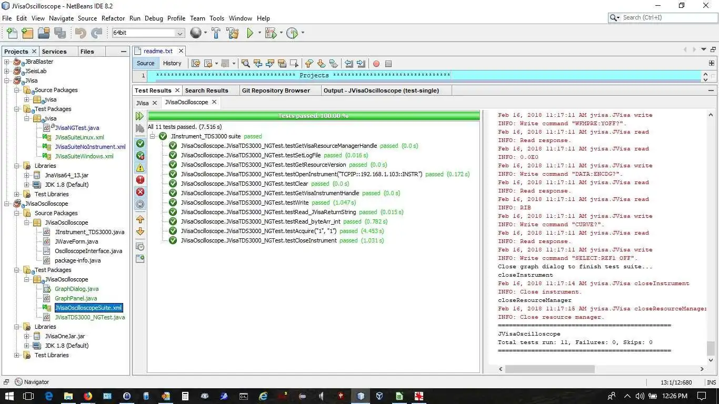
Task: Open File Explorer from the taskbar
Action: (68, 396)
